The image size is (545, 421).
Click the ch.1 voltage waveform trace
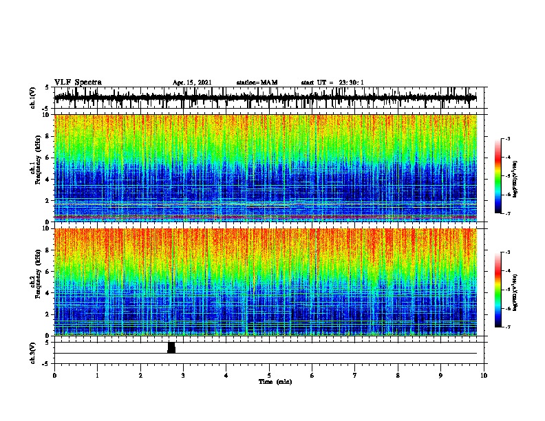click(x=265, y=98)
